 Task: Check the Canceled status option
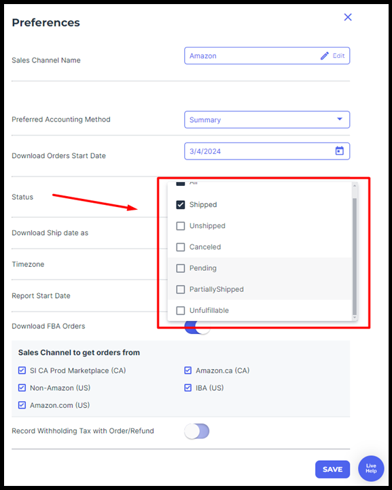(181, 247)
